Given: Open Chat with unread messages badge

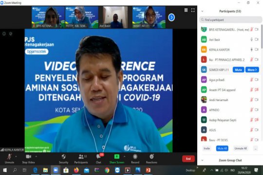Looking at the screenshot, I should 98,158.
